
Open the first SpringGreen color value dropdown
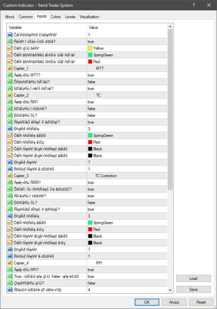[127, 55]
